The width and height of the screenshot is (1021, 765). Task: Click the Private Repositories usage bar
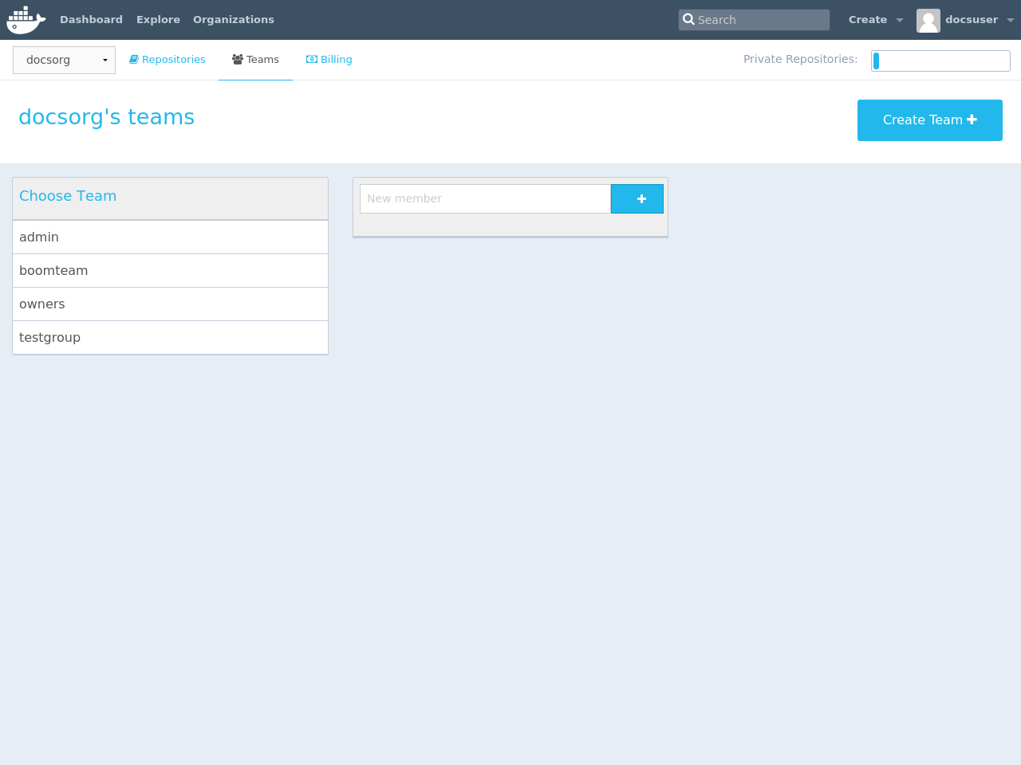[x=940, y=61]
